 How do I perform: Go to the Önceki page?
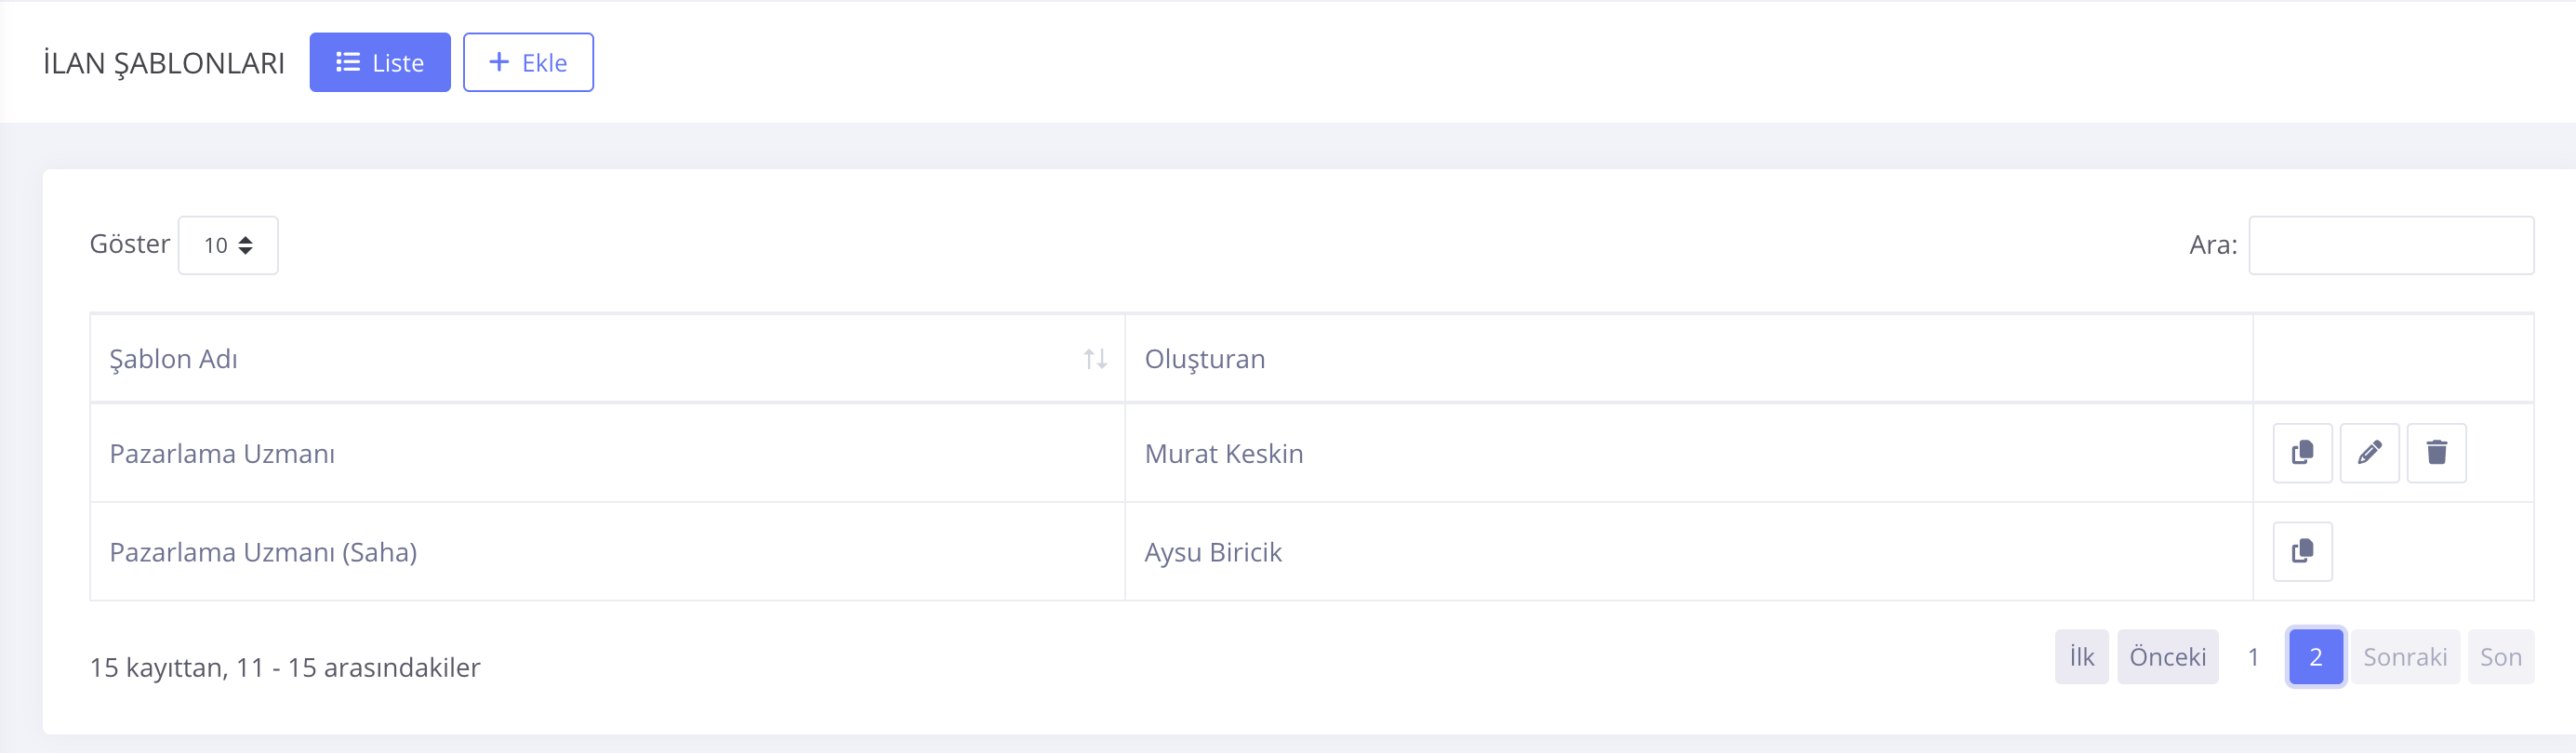point(2167,657)
